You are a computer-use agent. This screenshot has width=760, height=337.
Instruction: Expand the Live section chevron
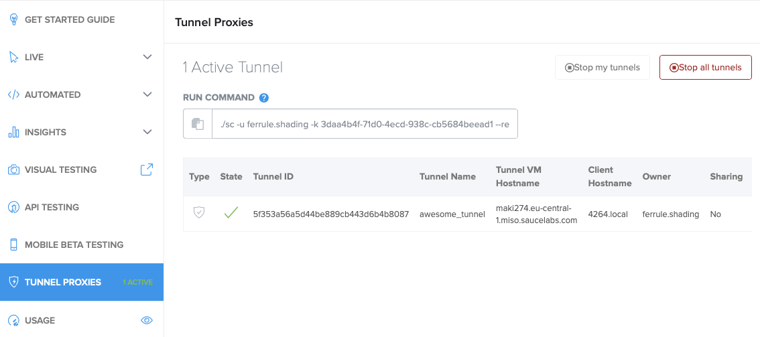pos(148,57)
